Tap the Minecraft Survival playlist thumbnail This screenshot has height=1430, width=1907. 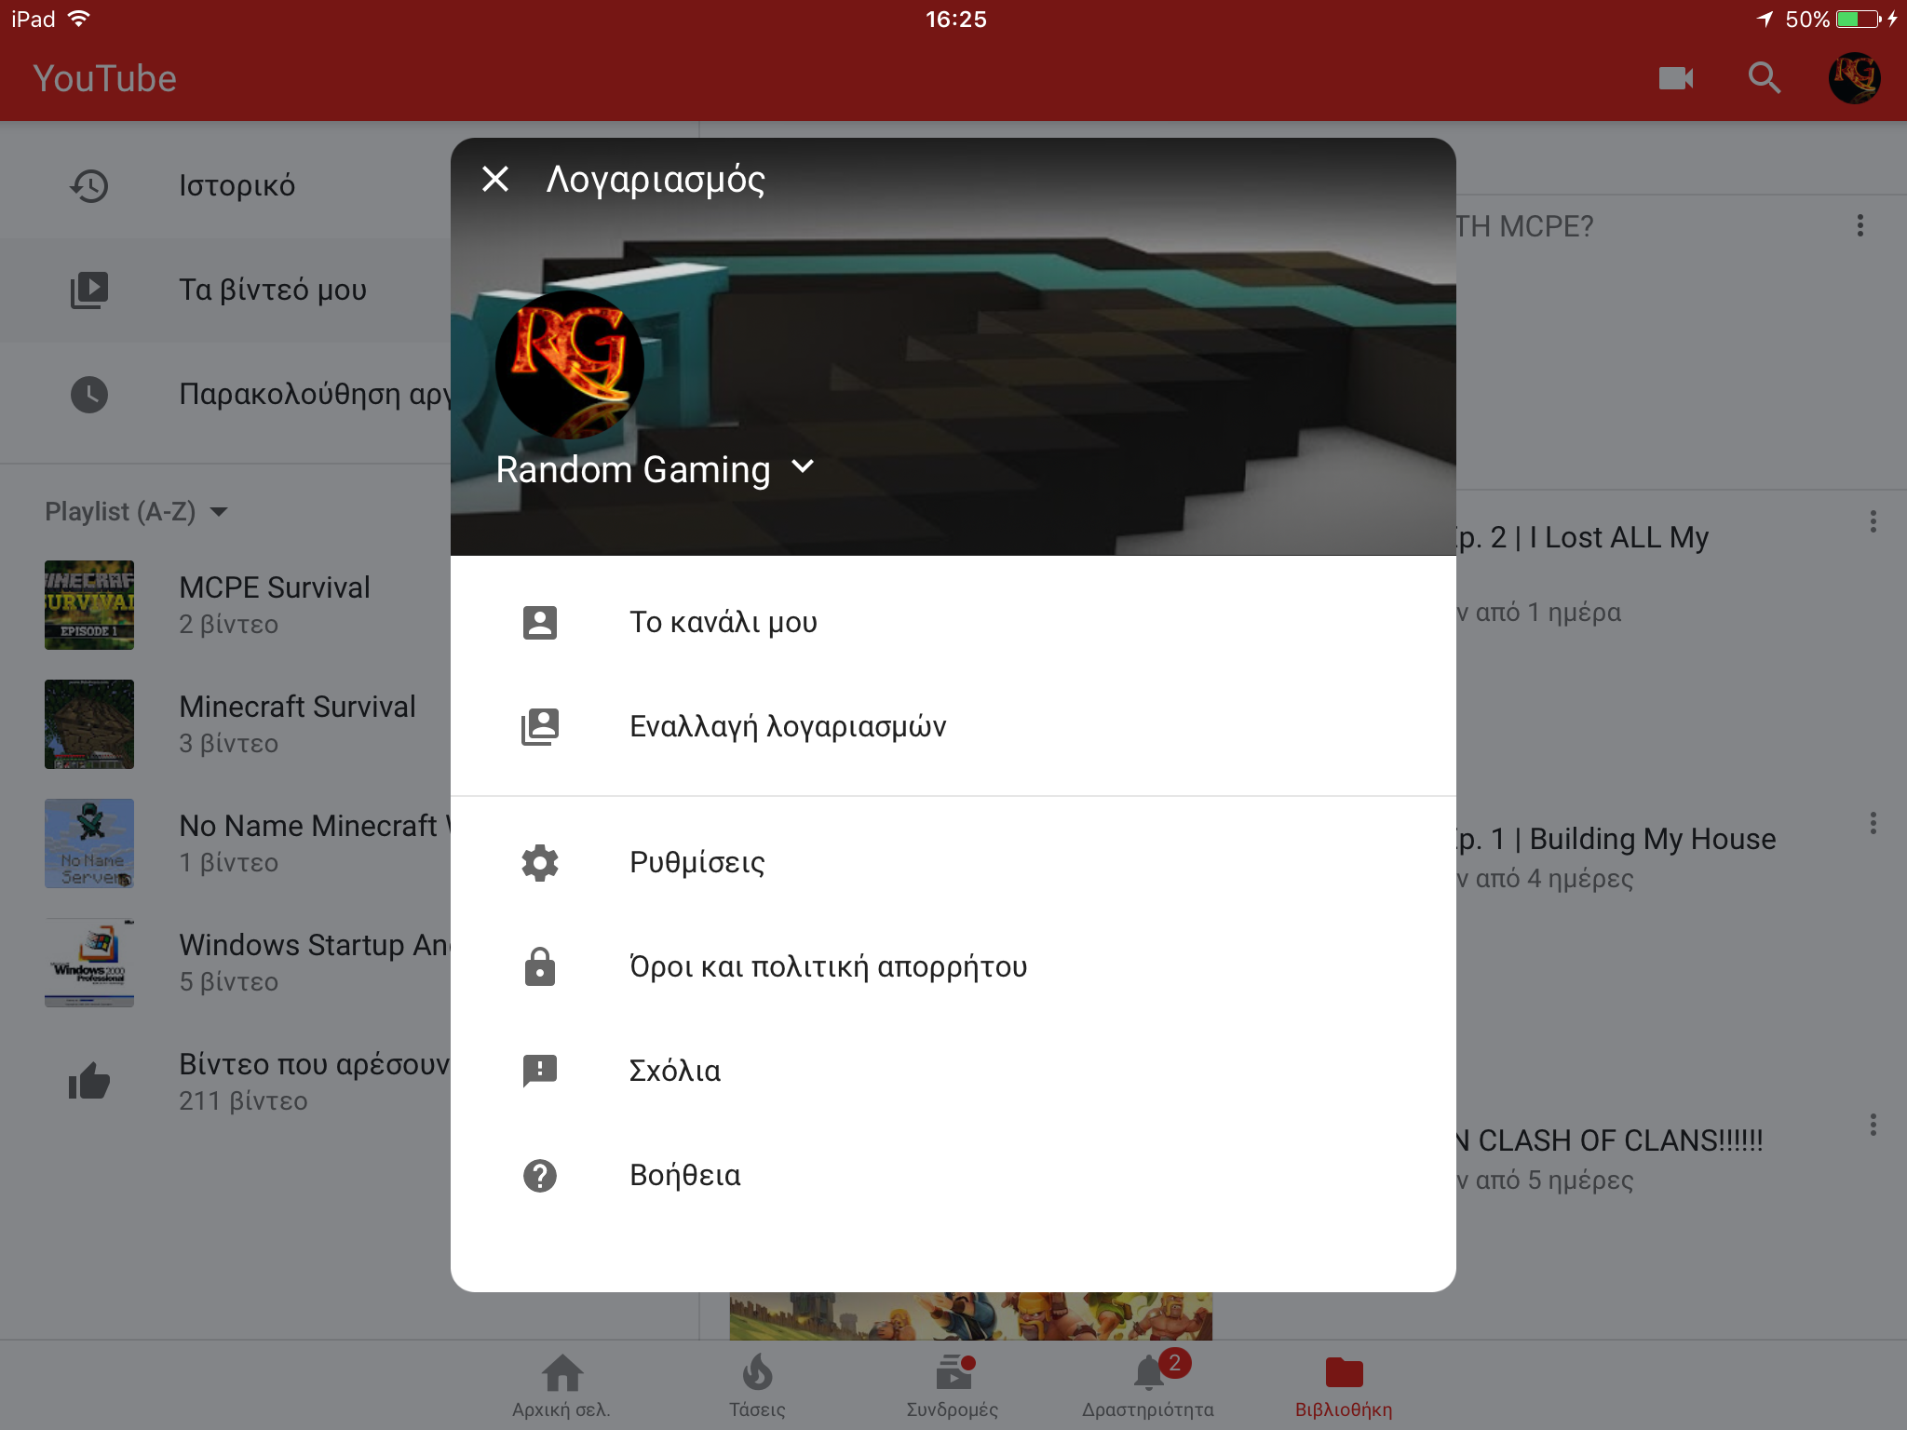click(89, 724)
